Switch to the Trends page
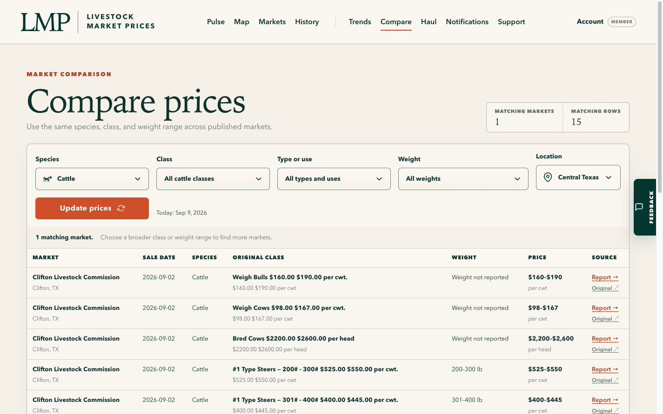This screenshot has height=414, width=663. (360, 22)
